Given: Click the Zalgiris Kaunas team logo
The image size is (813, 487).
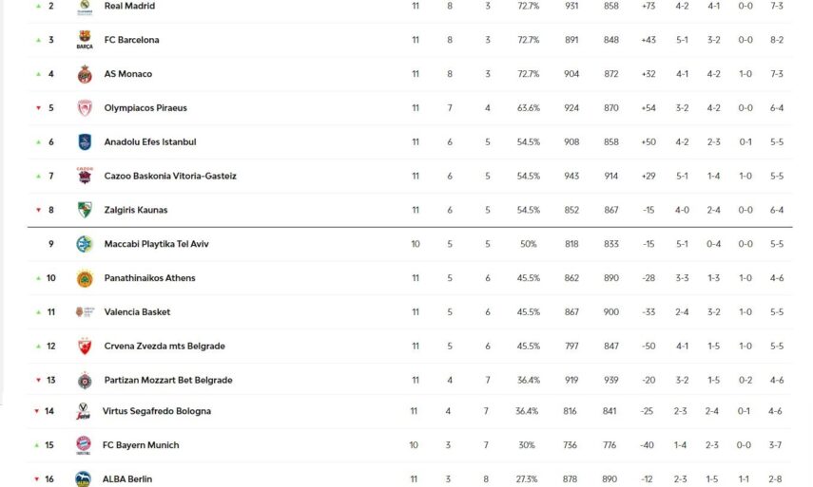Looking at the screenshot, I should (x=84, y=210).
